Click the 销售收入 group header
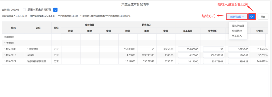Screen dimensions: 272x97 pyautogui.click(x=147, y=25)
